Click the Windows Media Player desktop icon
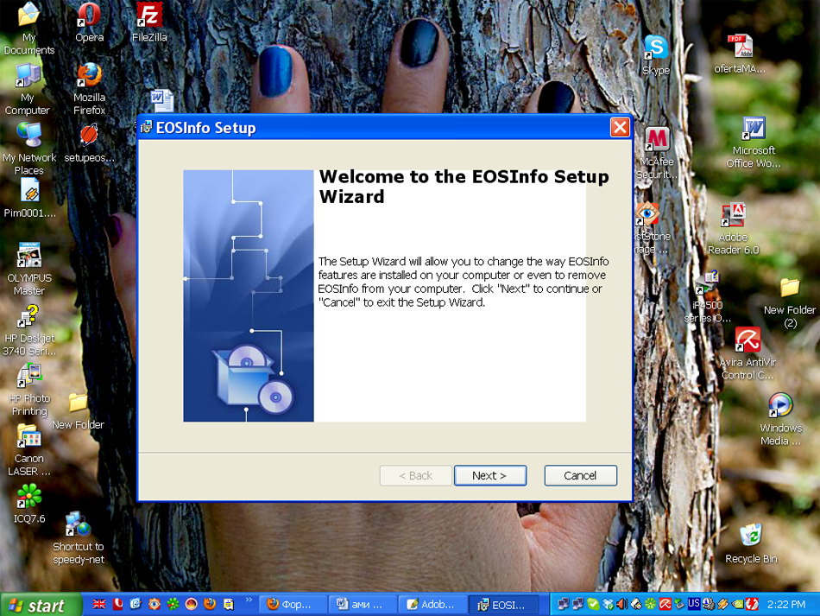The width and height of the screenshot is (820, 616). click(780, 409)
